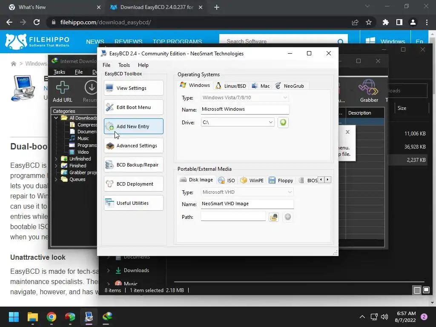
Task: Click the browse path folder icon
Action: pyautogui.click(x=274, y=217)
